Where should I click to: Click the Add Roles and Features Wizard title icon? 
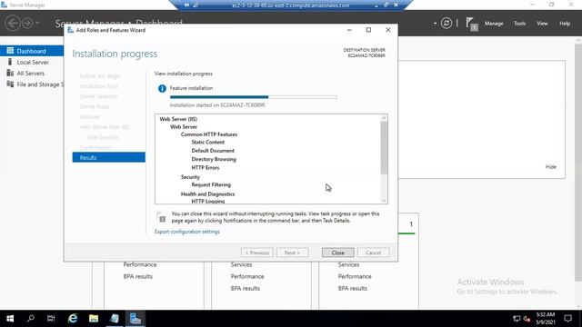pos(71,30)
